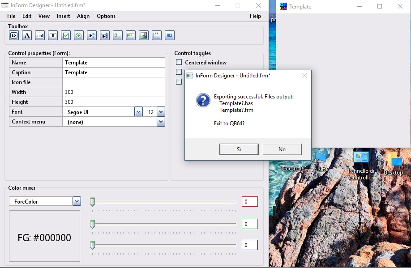The height and width of the screenshot is (268, 411).
Task: Click the blue channel slider thumb
Action: [x=93, y=245]
